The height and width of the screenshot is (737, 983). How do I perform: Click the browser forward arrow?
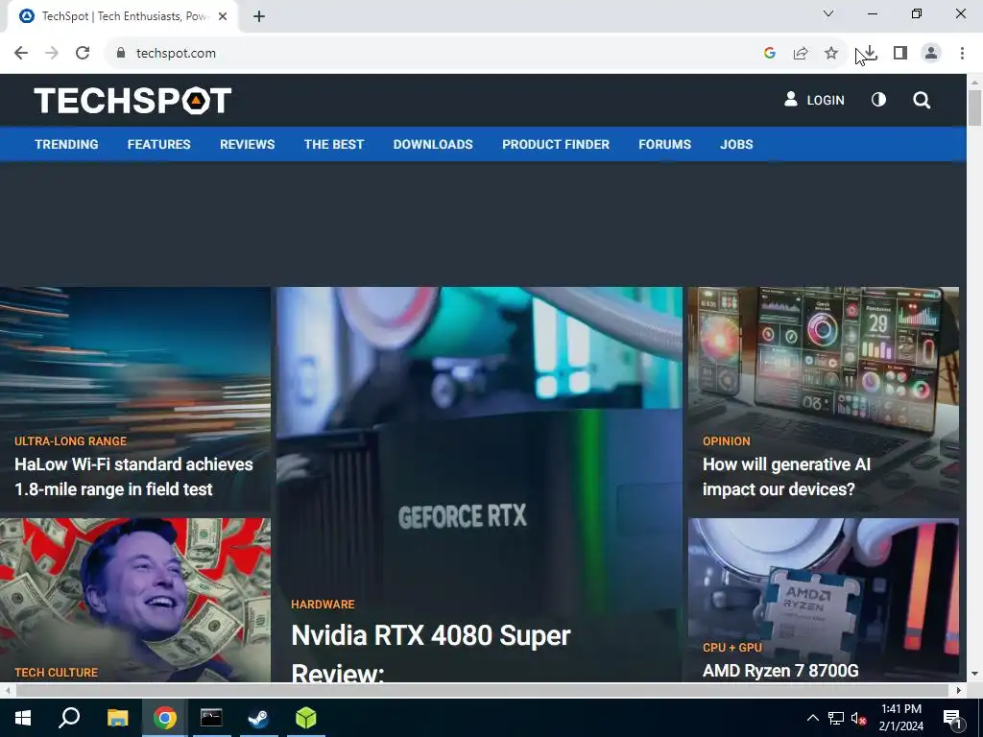[x=52, y=54]
